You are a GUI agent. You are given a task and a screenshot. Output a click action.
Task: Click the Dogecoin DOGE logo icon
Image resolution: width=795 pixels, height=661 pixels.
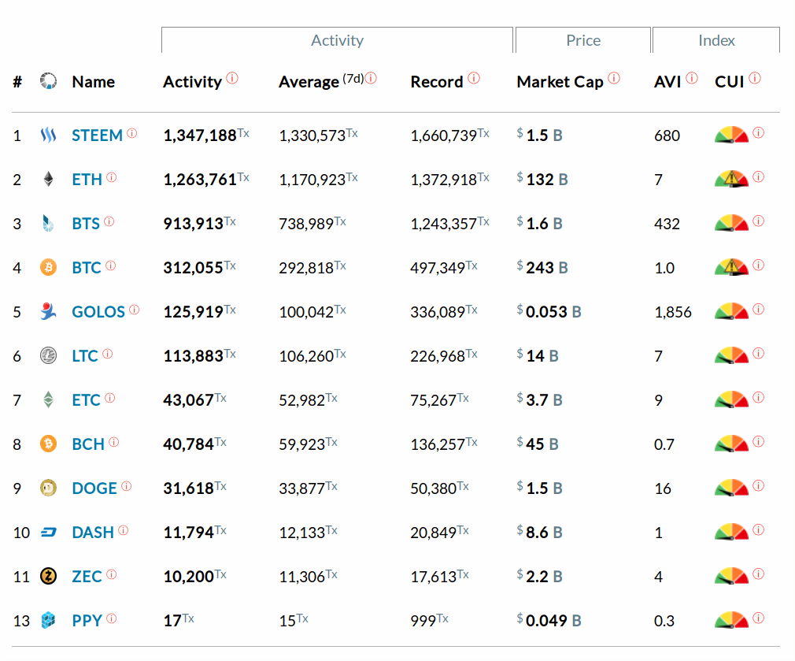click(48, 488)
